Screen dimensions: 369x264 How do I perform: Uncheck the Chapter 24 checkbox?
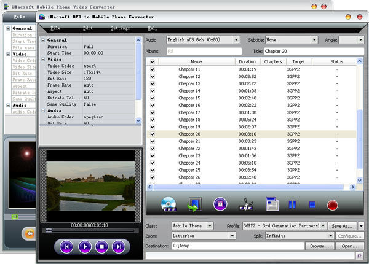pos(153,163)
